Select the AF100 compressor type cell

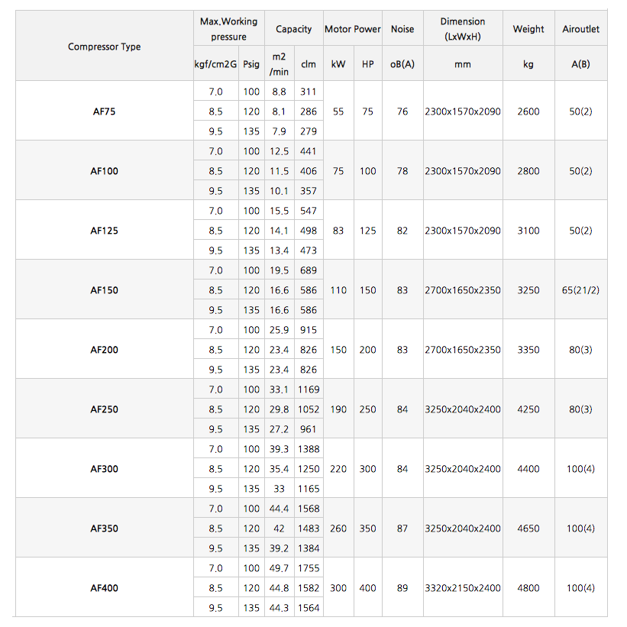click(x=104, y=171)
